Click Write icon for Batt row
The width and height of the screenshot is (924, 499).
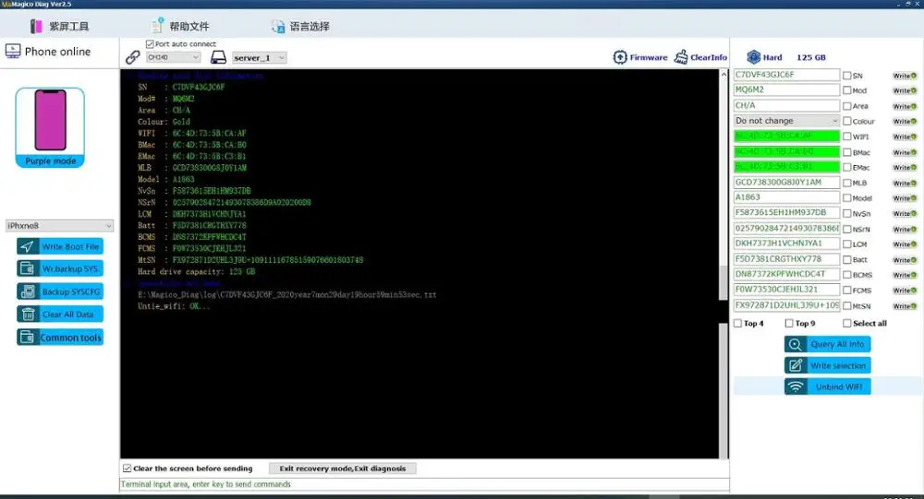tap(905, 259)
